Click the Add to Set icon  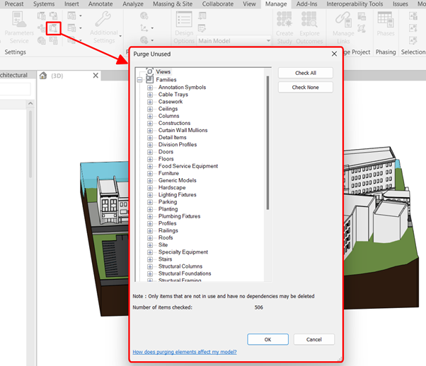point(202,16)
